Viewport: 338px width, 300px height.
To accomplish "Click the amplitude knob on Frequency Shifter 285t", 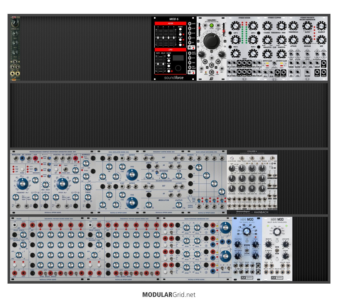I will click(x=179, y=205).
